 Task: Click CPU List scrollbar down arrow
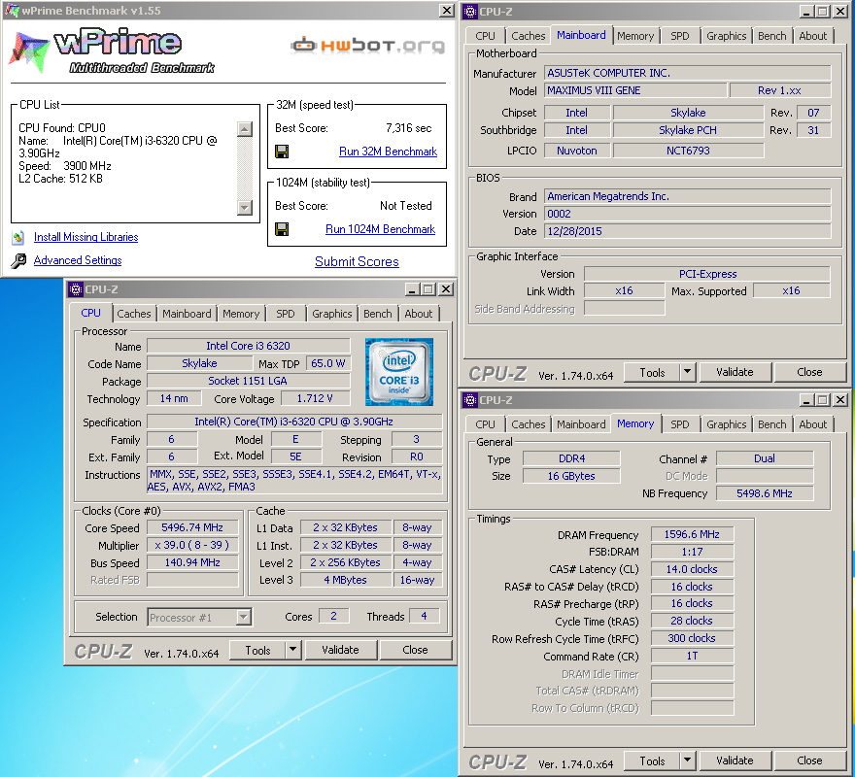click(245, 208)
